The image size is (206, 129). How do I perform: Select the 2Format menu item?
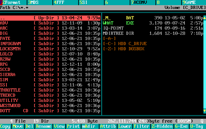[12, 2]
